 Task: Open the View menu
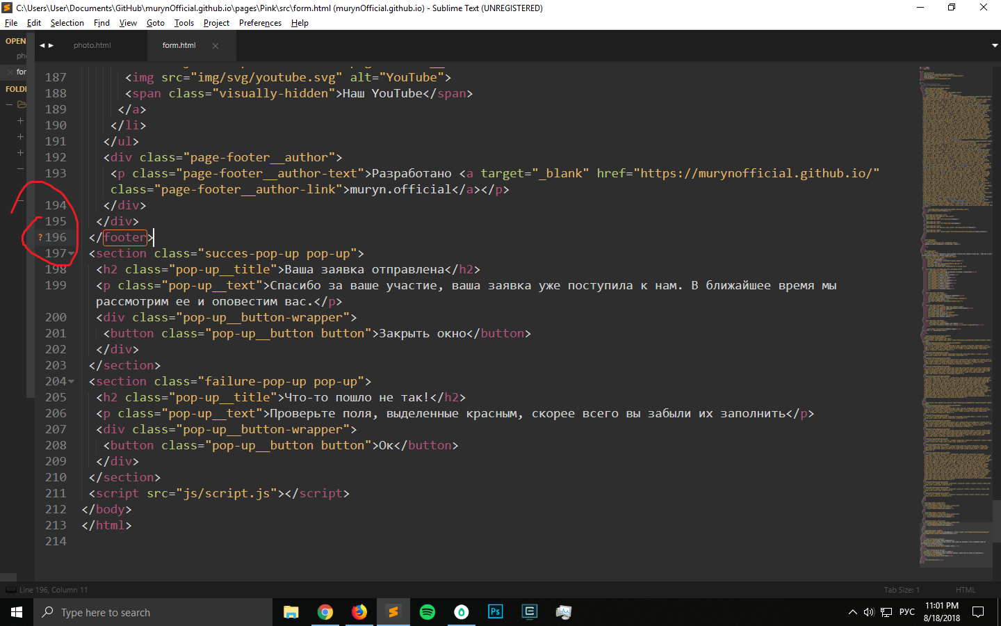tap(128, 23)
